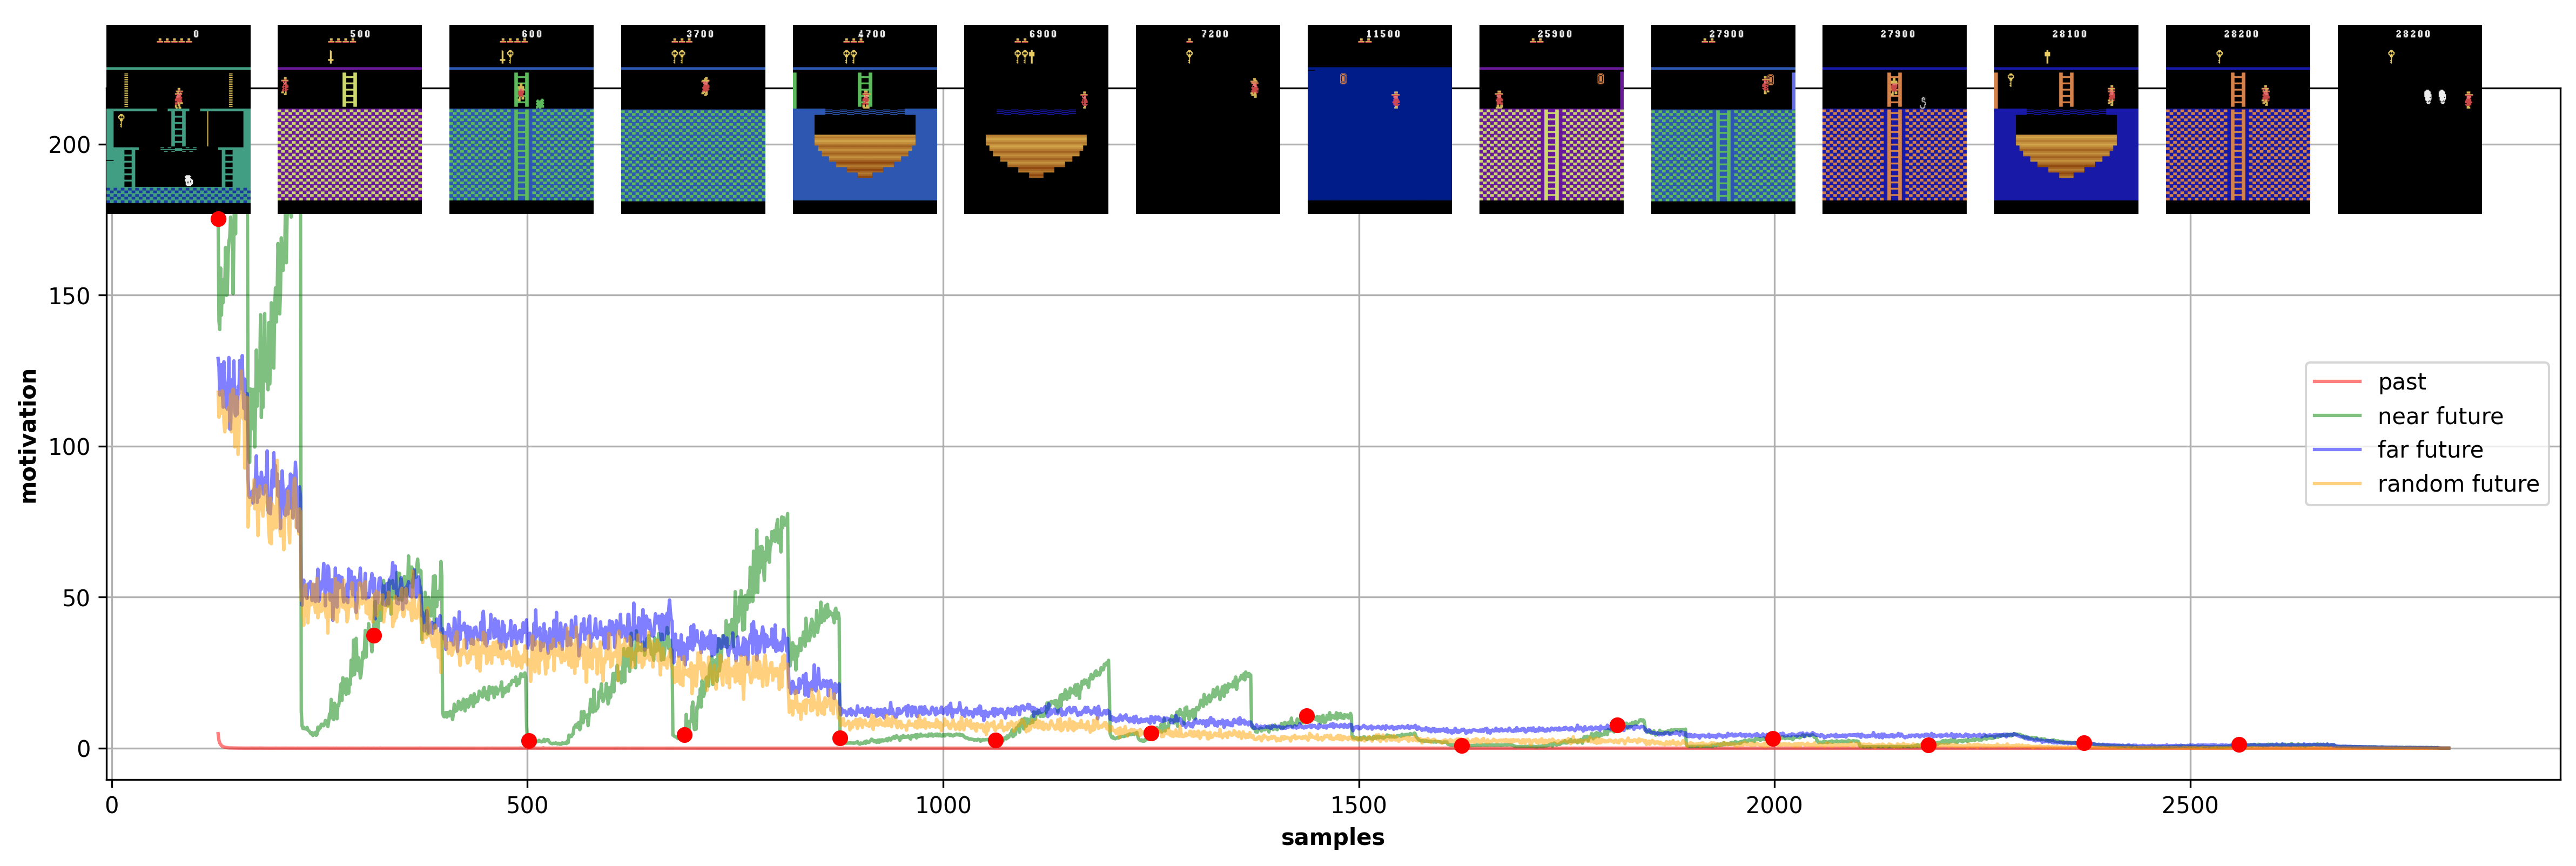This screenshot has height=866, width=2576.
Task: Click the red marker at sample 500
Action: [x=529, y=741]
